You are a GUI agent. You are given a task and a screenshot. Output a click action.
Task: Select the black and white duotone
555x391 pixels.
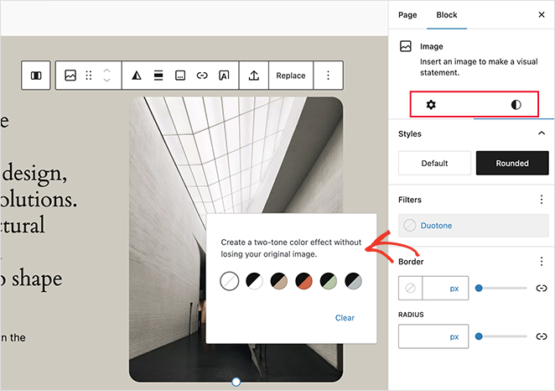[x=255, y=281]
